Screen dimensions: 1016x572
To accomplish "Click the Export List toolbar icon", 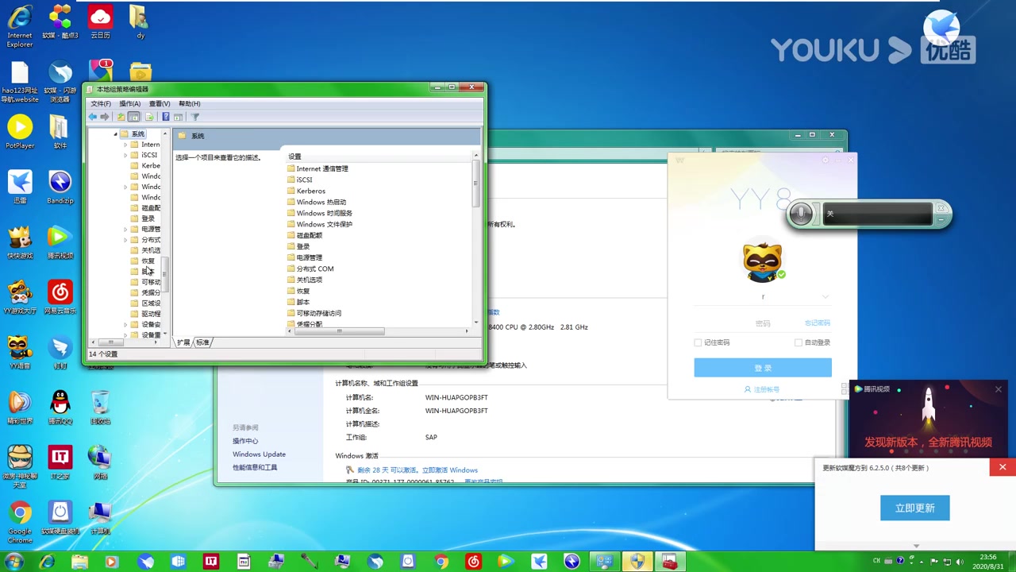I will [149, 117].
